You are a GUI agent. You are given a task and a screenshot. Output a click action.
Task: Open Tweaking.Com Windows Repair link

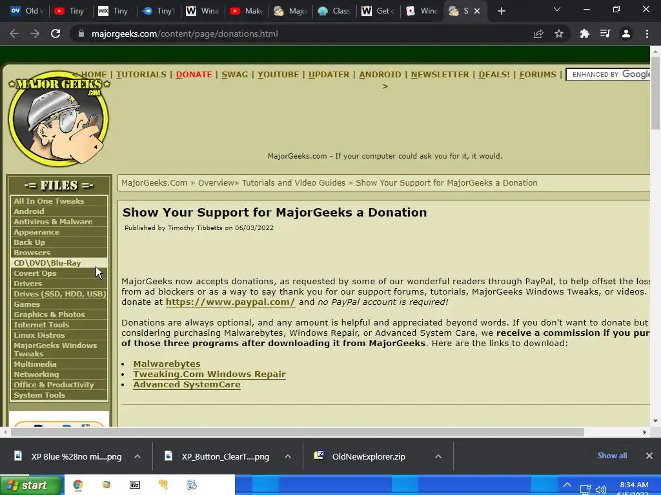[209, 374]
